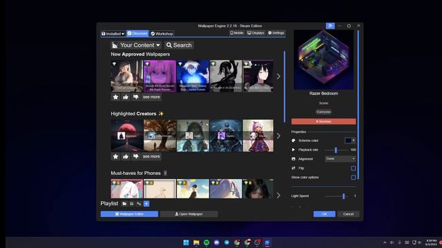Open the Scheme color swatch picker
The height and width of the screenshot is (248, 442).
tap(350, 141)
